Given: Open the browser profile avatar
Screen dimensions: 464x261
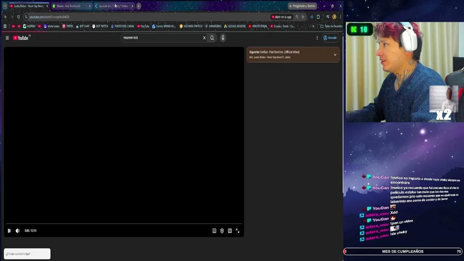Looking at the screenshot, I should pos(334,17).
